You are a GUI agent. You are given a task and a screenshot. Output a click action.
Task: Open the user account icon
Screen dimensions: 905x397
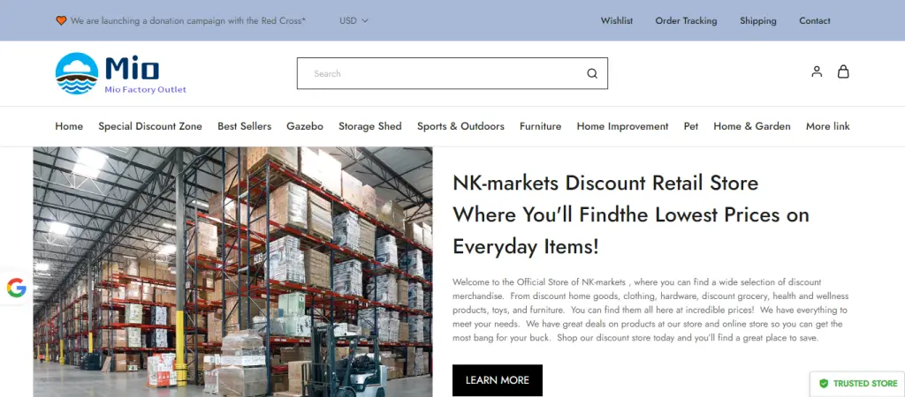817,71
